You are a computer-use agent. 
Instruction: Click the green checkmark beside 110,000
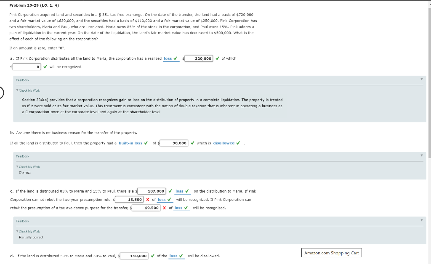pos(152,256)
